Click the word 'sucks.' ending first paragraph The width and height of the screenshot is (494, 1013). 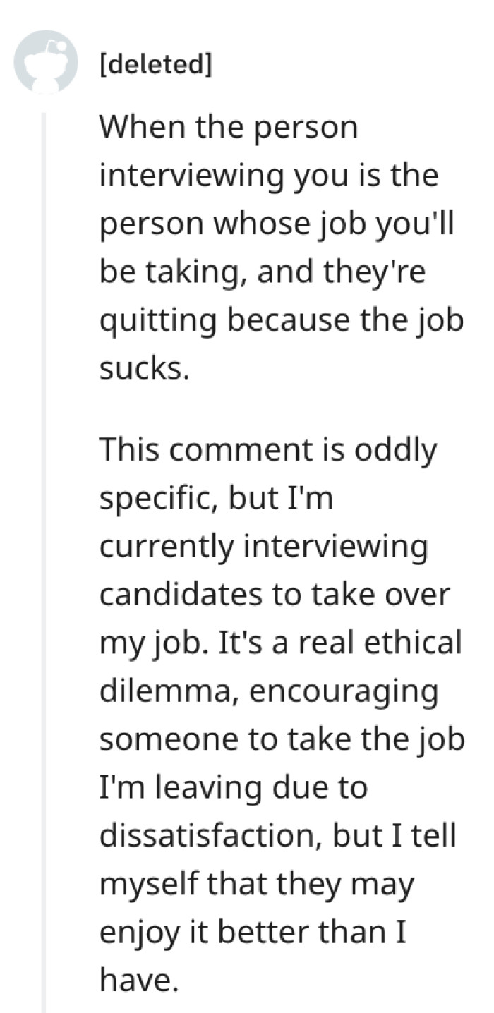144,370
